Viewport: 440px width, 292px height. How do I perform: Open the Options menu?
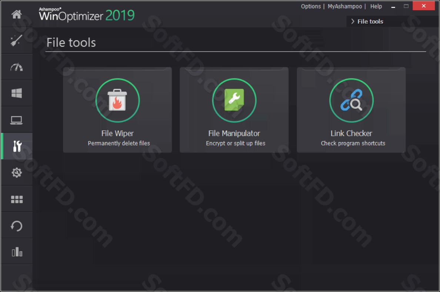click(311, 6)
